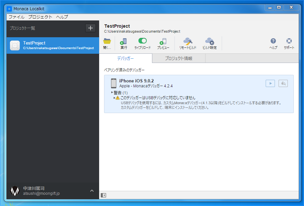Select TestProject in the project list
304x206 pixels.
[53, 45]
